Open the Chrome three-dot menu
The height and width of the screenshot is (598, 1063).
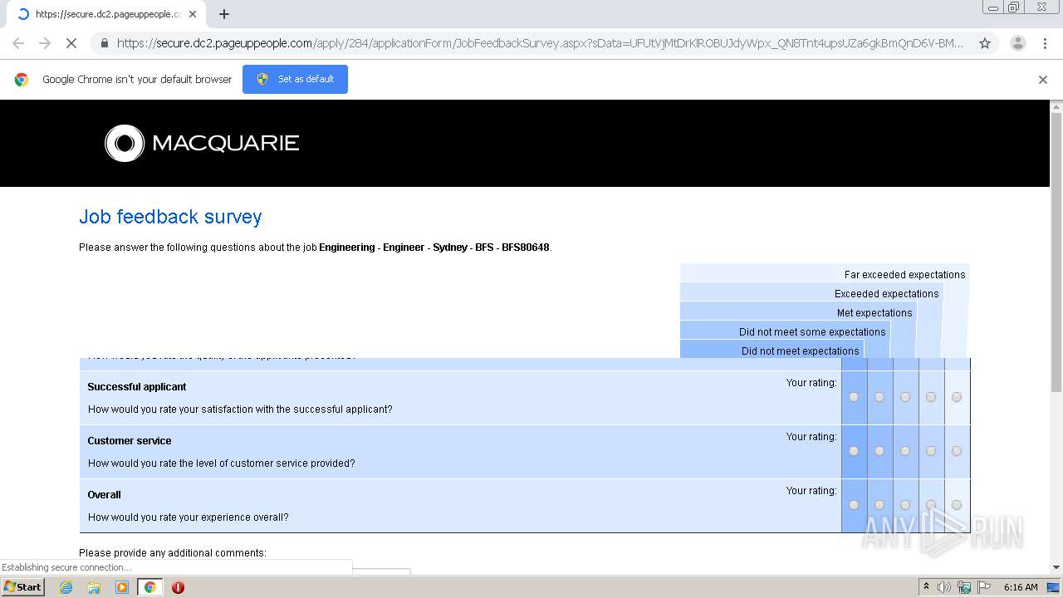coord(1045,43)
